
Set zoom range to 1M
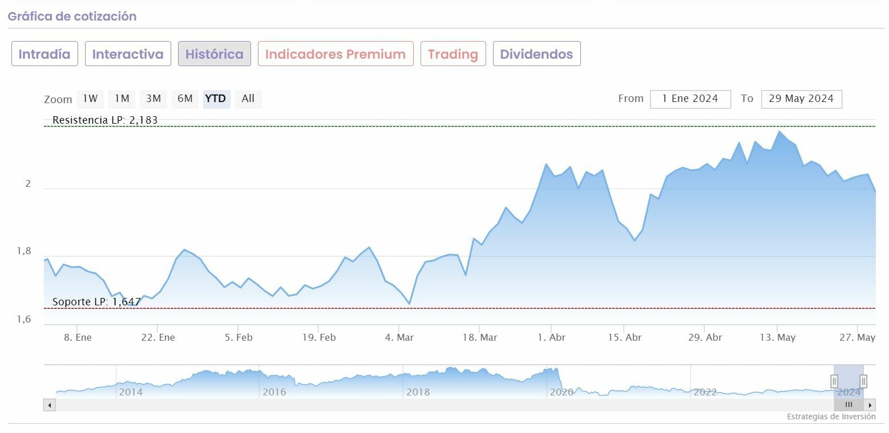point(122,99)
